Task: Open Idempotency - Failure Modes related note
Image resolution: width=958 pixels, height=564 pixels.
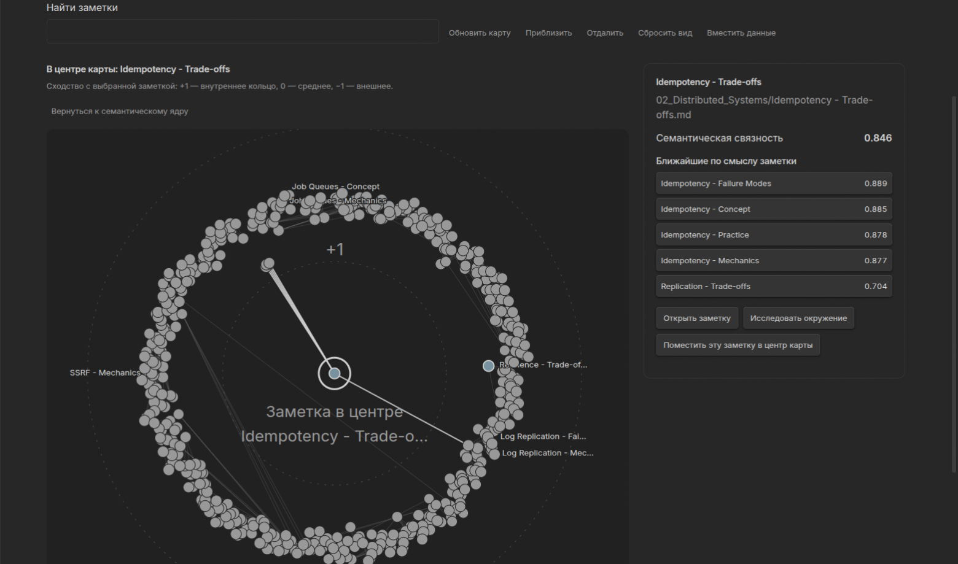Action: (x=774, y=183)
